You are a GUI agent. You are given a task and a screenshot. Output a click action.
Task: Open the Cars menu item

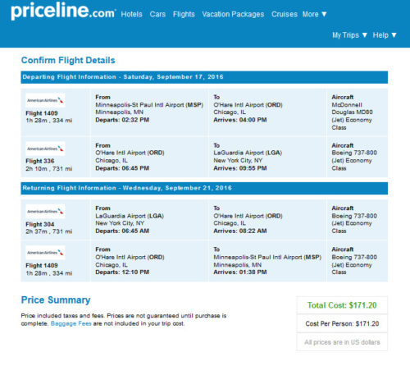coord(157,14)
